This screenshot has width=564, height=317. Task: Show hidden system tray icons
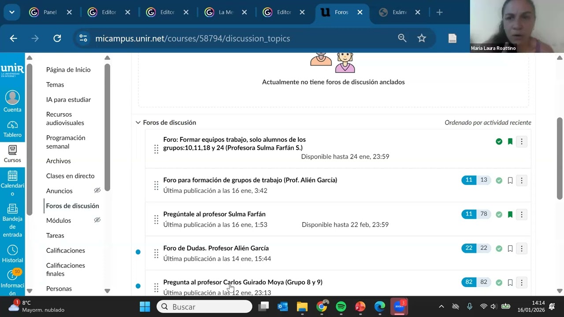[442, 306]
